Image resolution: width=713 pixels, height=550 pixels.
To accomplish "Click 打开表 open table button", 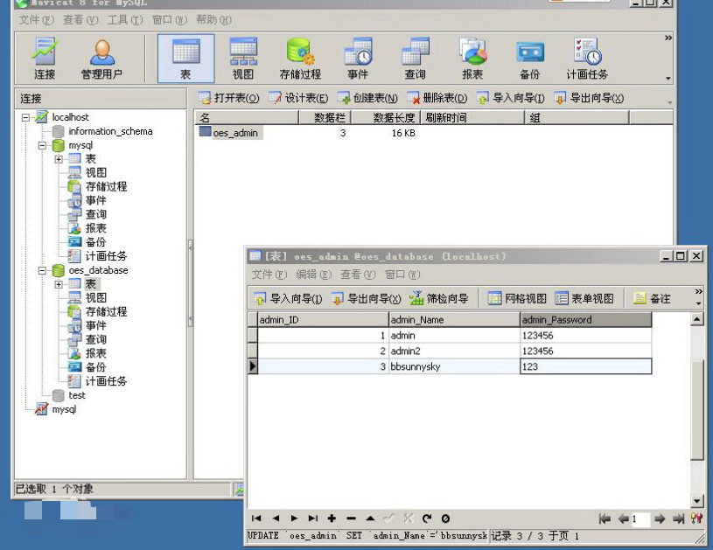I will pos(228,98).
